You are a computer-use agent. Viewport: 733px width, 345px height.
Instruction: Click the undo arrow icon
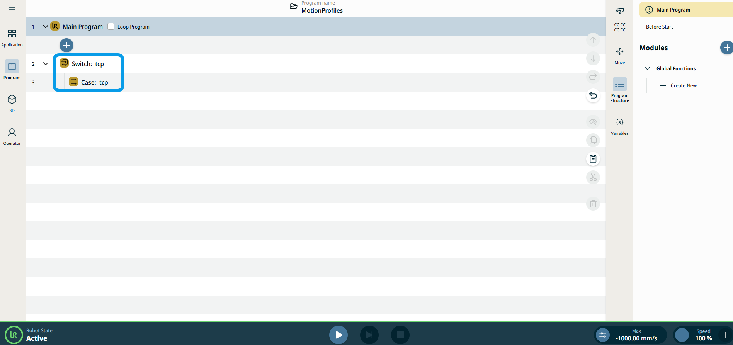[593, 95]
